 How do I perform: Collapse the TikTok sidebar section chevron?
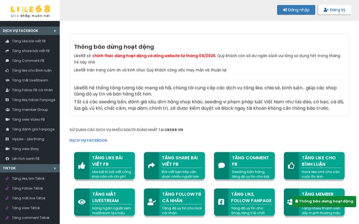pos(55,168)
